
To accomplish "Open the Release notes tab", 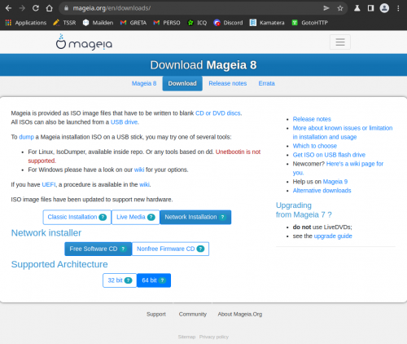I will [228, 83].
